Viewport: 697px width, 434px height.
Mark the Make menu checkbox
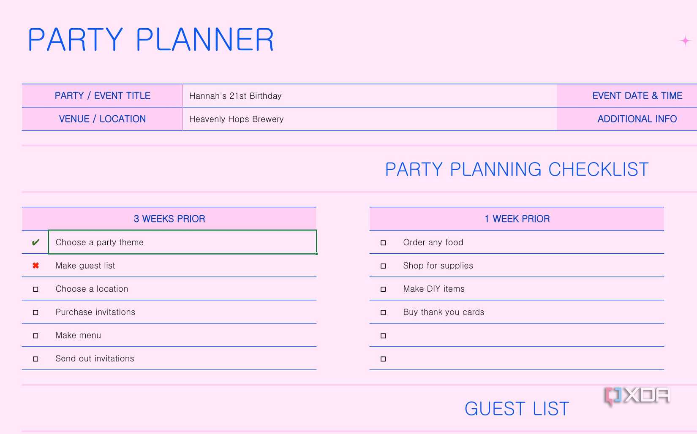click(35, 336)
